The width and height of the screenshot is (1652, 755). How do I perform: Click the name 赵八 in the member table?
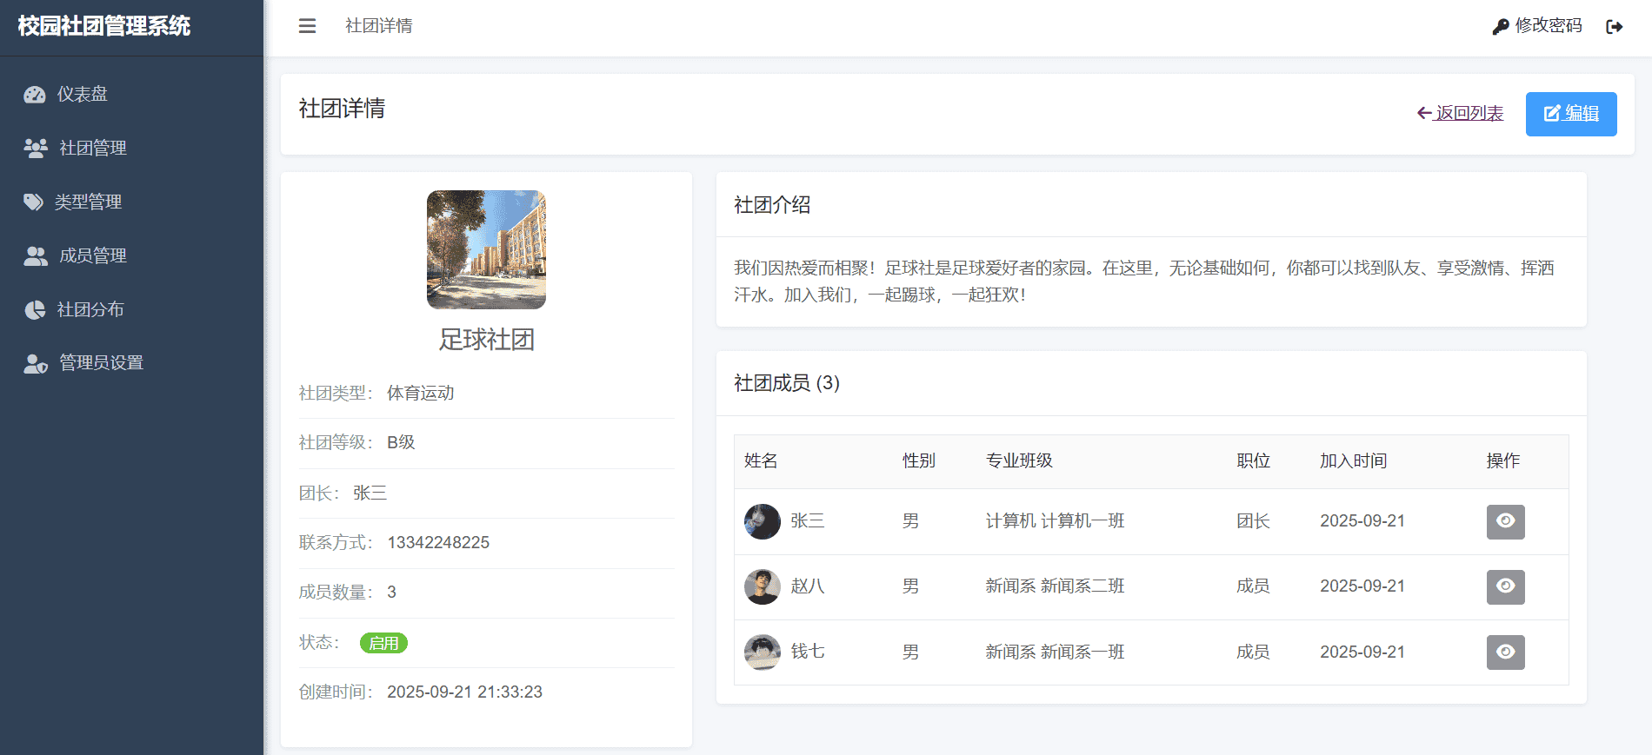tap(808, 586)
